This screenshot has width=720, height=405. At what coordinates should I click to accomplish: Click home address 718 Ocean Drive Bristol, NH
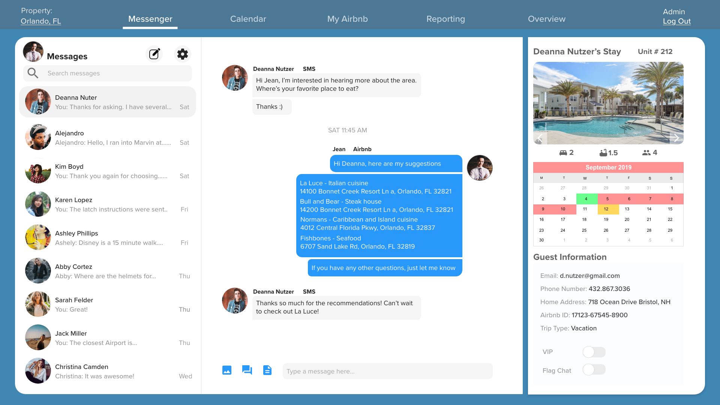629,302
